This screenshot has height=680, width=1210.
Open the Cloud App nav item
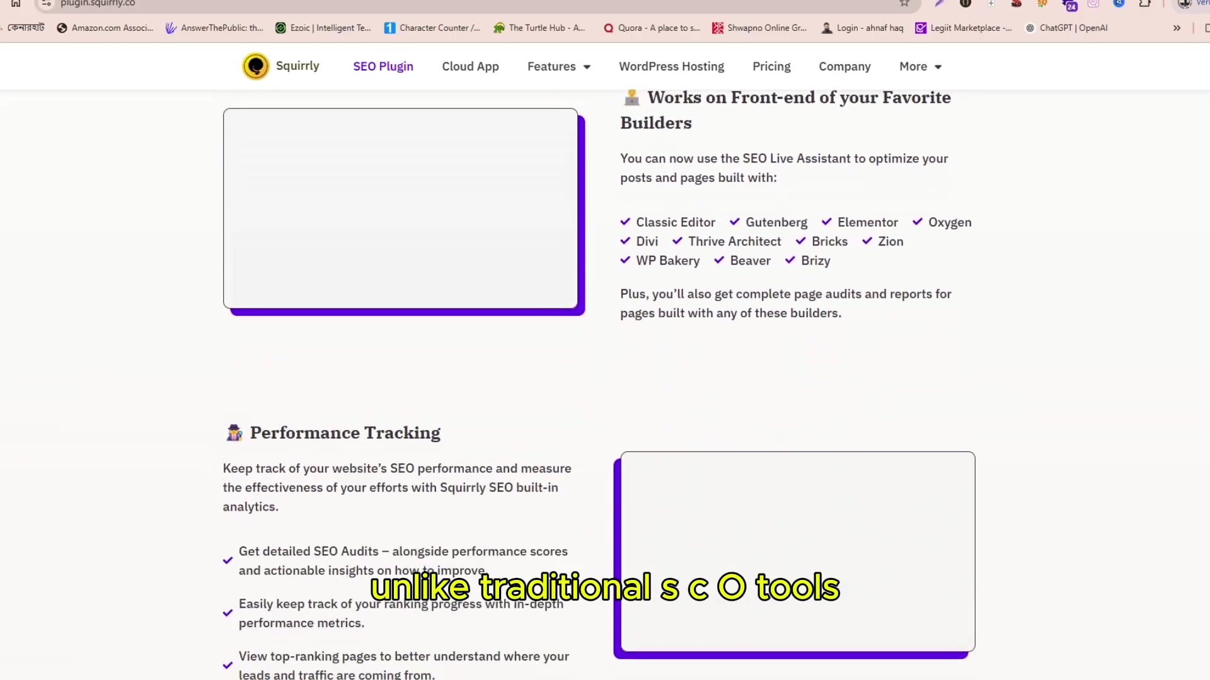(x=470, y=67)
